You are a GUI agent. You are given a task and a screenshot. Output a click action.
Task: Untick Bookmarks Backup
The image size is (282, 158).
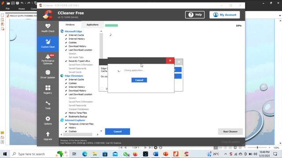coord(66,117)
